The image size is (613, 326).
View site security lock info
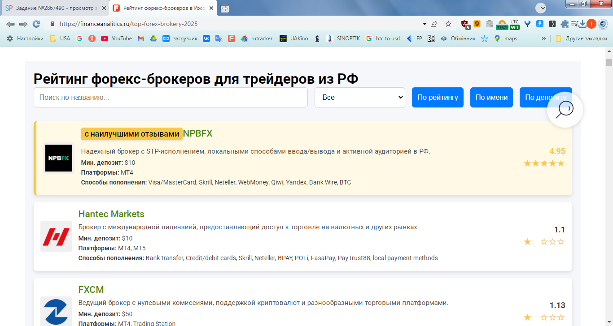point(53,24)
